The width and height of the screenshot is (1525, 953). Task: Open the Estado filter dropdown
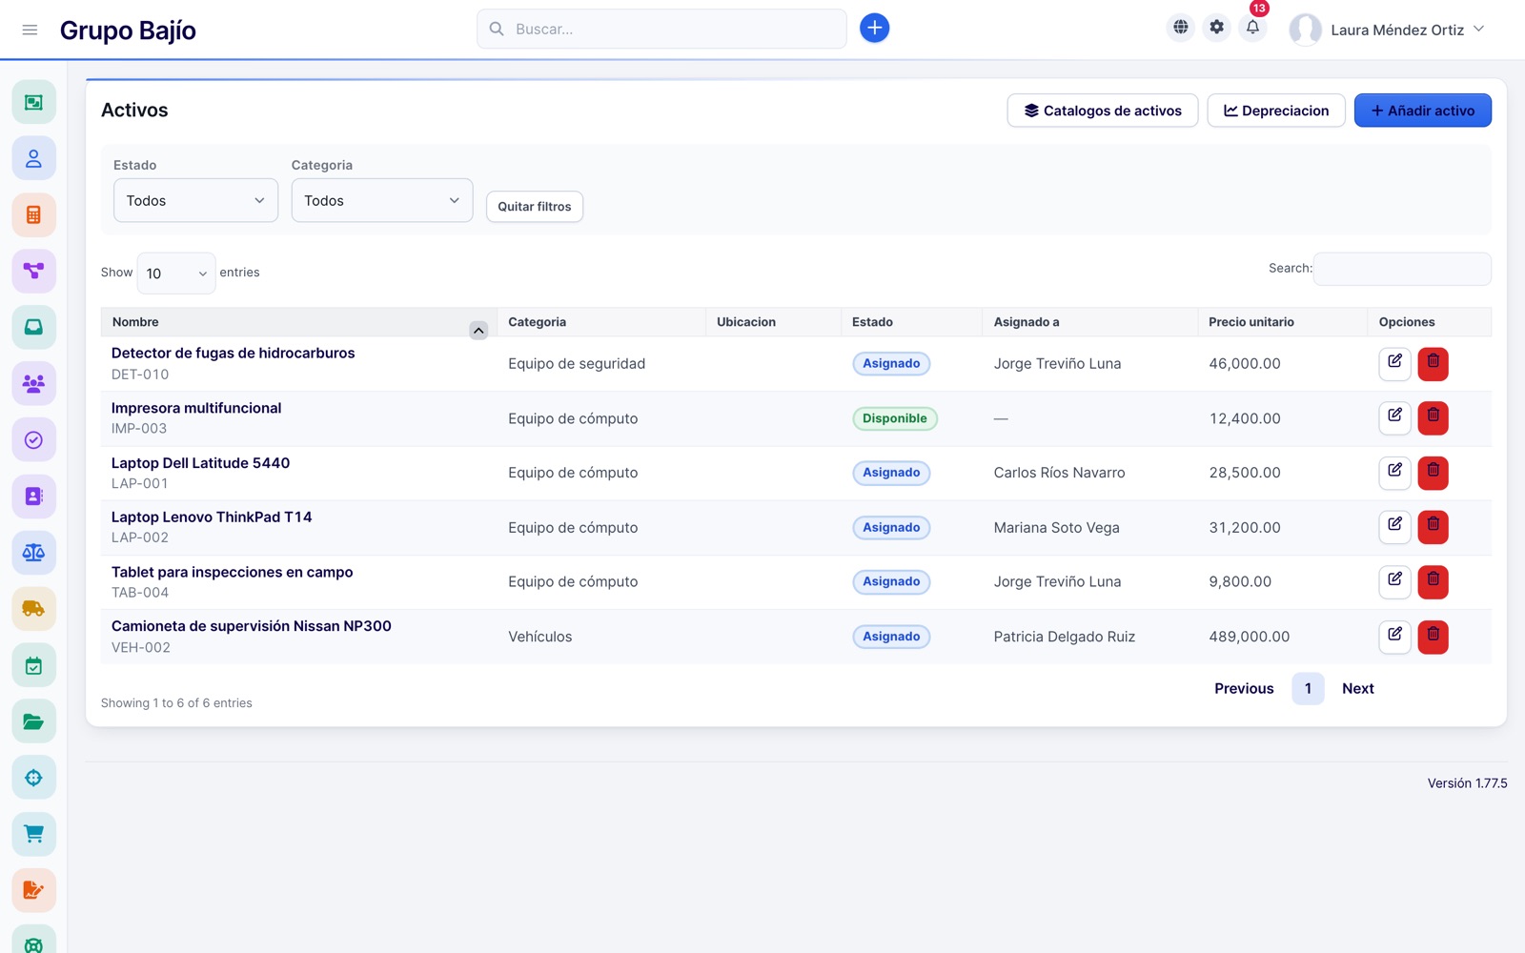point(195,200)
